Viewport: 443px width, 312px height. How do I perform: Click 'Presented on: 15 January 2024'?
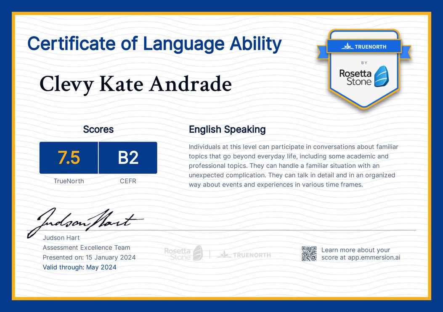tap(89, 257)
